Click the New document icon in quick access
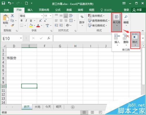 point(27,3)
